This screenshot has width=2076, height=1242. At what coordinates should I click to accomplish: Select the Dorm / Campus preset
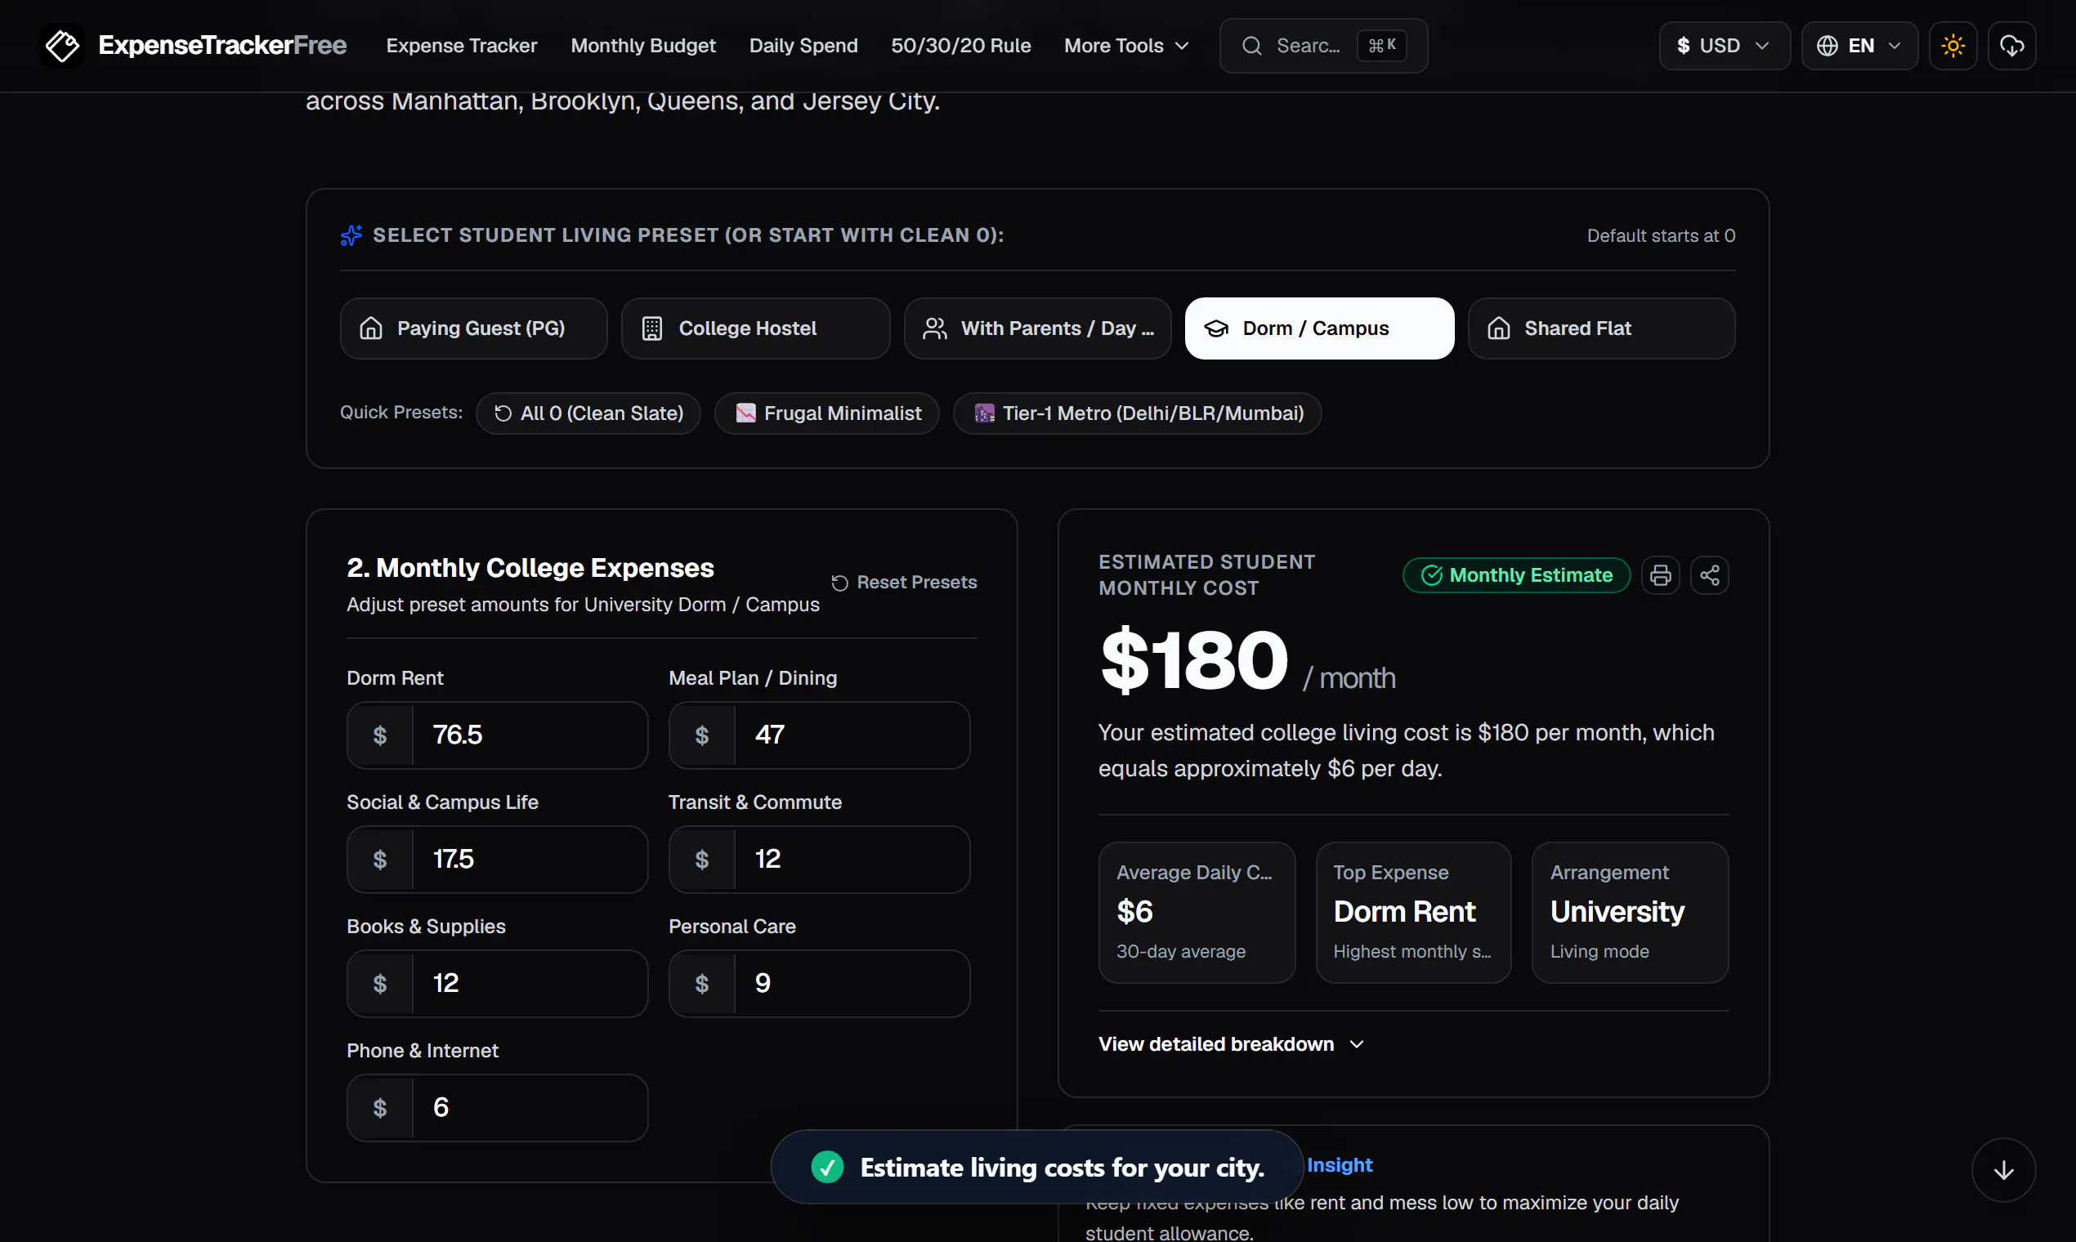click(1319, 328)
